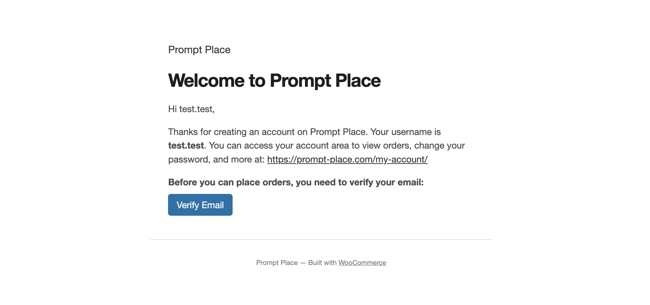Click the footer 'Prompt Place' text

click(x=277, y=262)
